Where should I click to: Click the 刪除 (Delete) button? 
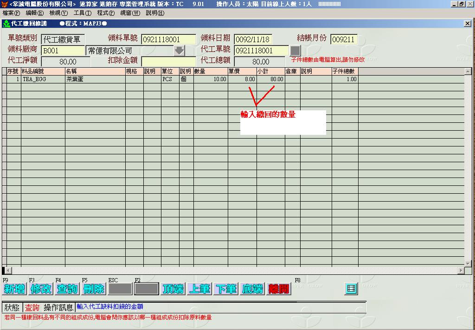point(93,289)
